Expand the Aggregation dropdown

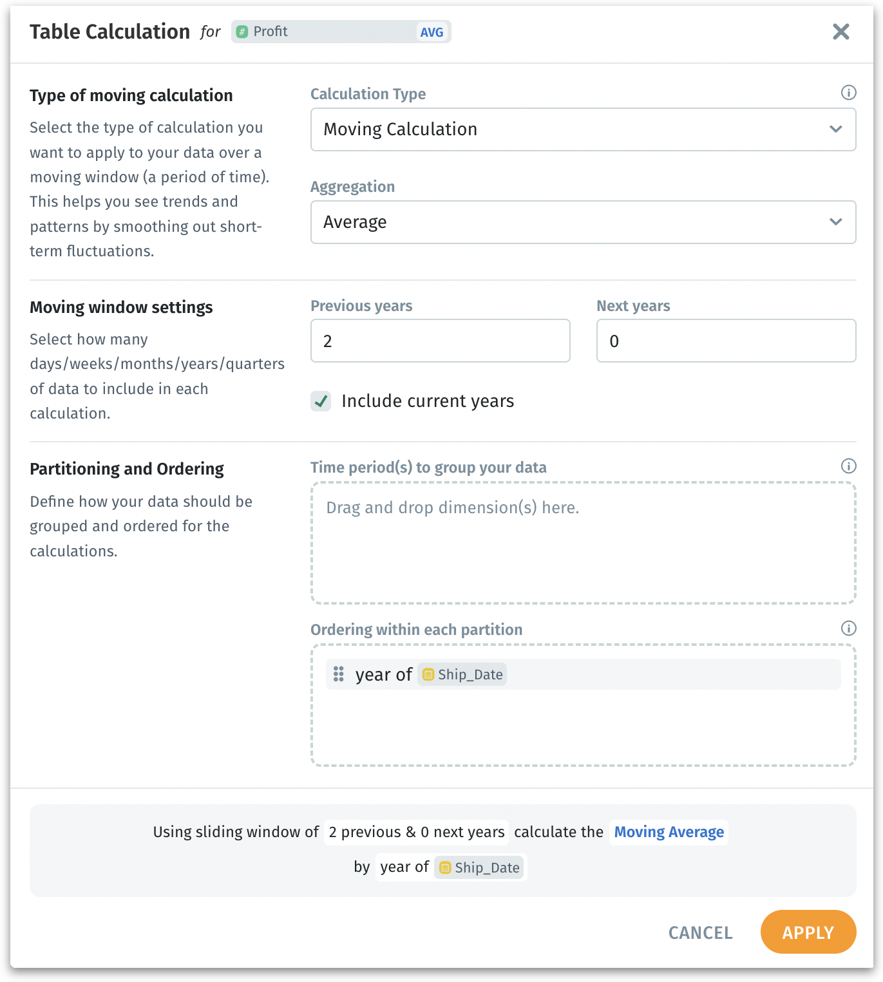583,222
